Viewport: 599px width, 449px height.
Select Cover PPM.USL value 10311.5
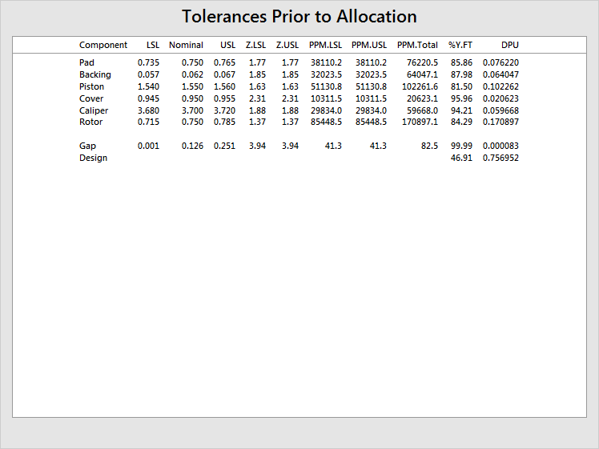pyautogui.click(x=371, y=98)
